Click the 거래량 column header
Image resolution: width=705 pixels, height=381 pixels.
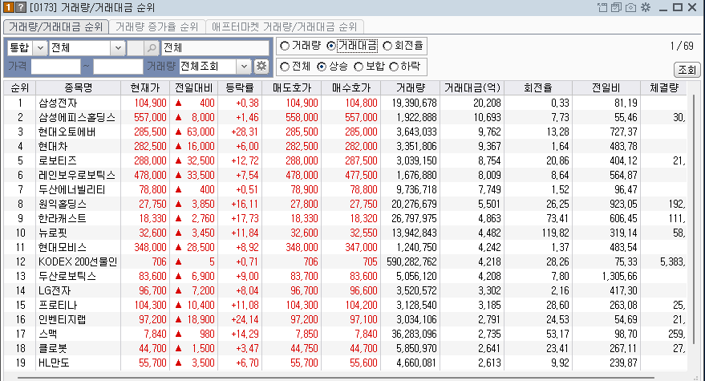(411, 87)
